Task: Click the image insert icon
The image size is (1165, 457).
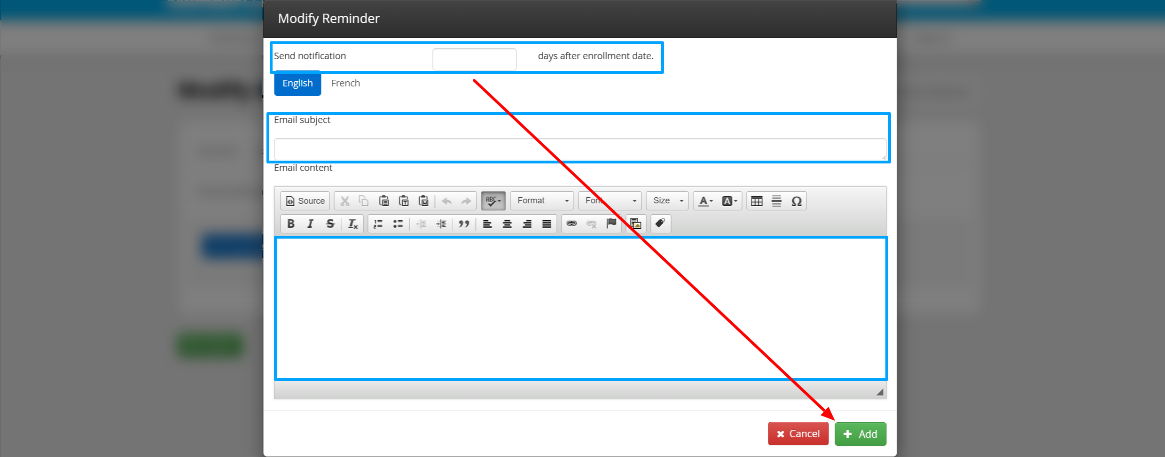Action: pyautogui.click(x=636, y=224)
